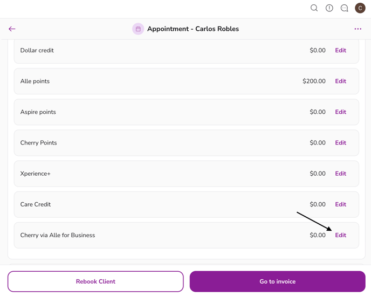Edit the Cherry Points amount
The image size is (371, 296).
coord(340,143)
